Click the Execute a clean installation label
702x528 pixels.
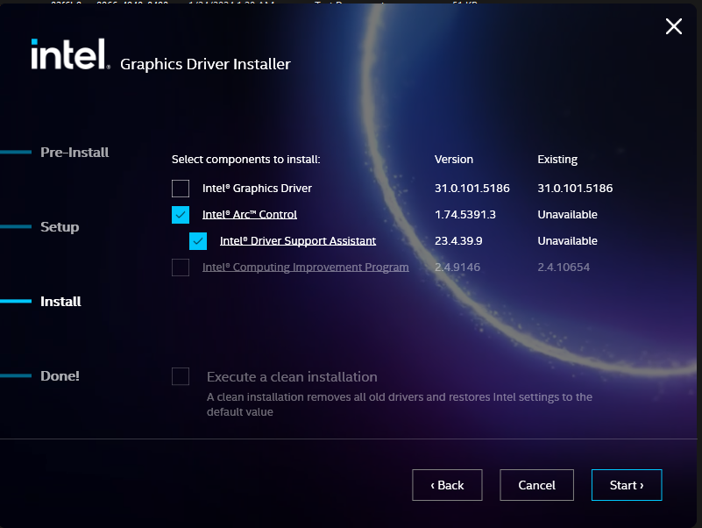[292, 377]
